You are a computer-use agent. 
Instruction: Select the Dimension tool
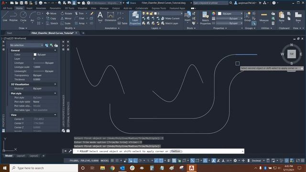110,16
